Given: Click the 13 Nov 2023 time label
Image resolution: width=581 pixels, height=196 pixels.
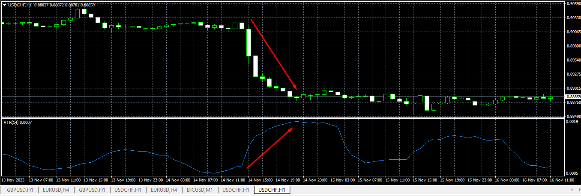Looking at the screenshot, I should (x=14, y=180).
